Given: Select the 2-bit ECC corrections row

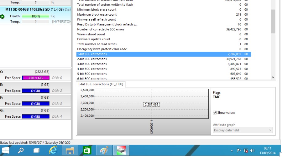Looking at the screenshot, I should point(164,59).
